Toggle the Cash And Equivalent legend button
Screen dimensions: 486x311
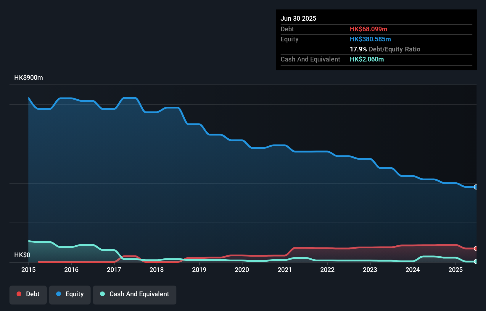(x=135, y=295)
